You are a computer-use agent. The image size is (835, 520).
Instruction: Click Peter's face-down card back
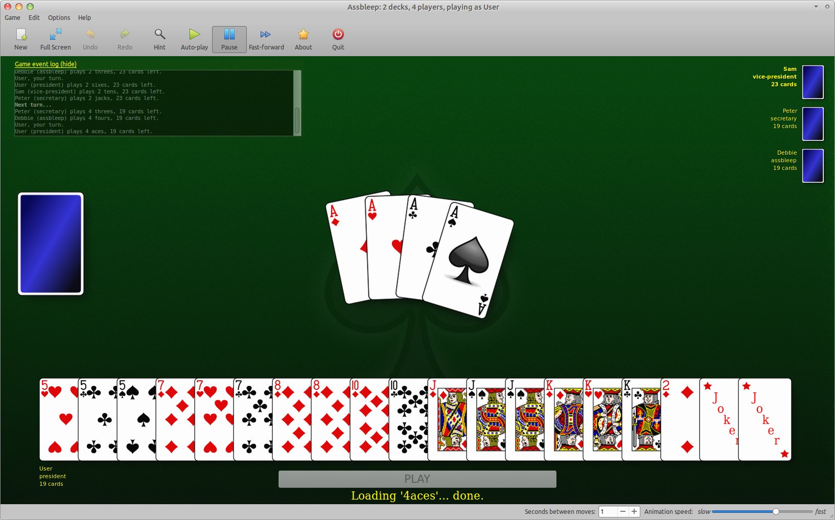point(813,123)
